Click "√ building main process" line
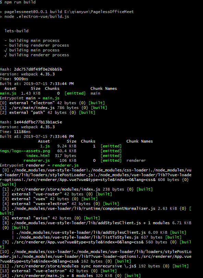The height and width of the screenshot is (278, 203). click(x=32, y=50)
